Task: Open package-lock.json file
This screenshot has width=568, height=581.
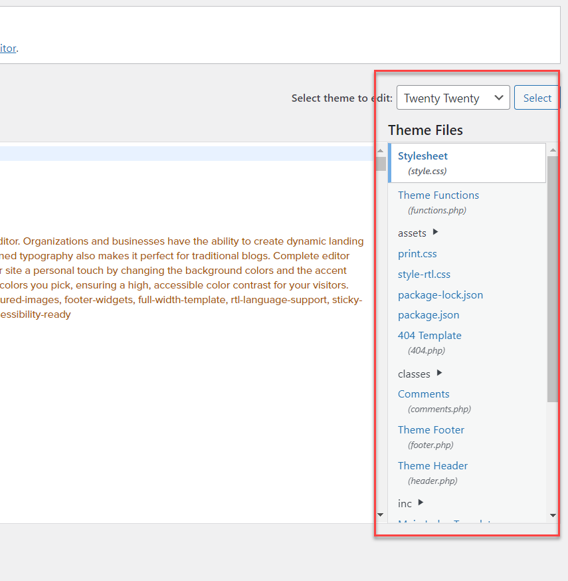Action: point(440,295)
